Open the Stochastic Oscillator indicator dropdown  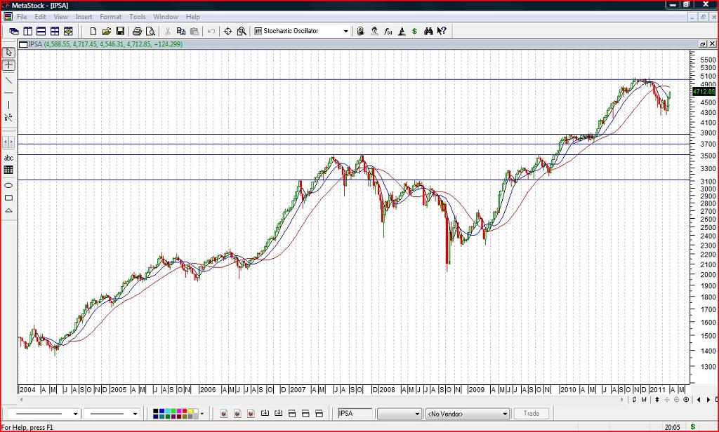[345, 31]
